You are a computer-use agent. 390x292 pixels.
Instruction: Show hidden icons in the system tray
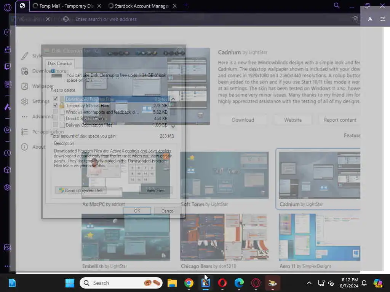click(309, 283)
